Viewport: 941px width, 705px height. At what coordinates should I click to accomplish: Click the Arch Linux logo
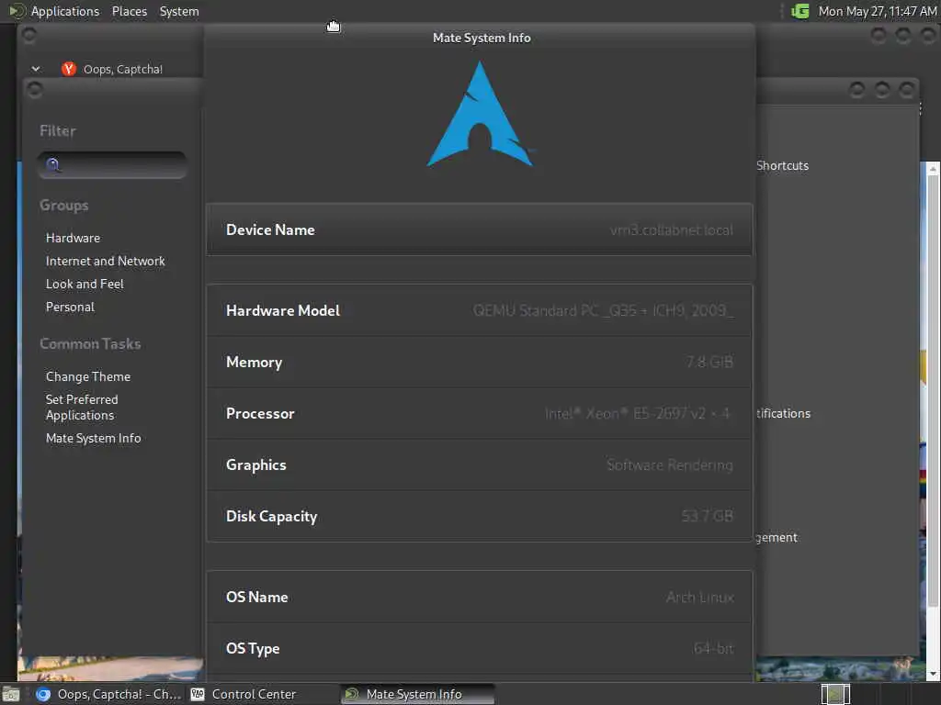pyautogui.click(x=480, y=114)
